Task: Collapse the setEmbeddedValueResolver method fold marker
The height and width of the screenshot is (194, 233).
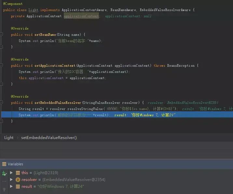Action: tap(1, 103)
